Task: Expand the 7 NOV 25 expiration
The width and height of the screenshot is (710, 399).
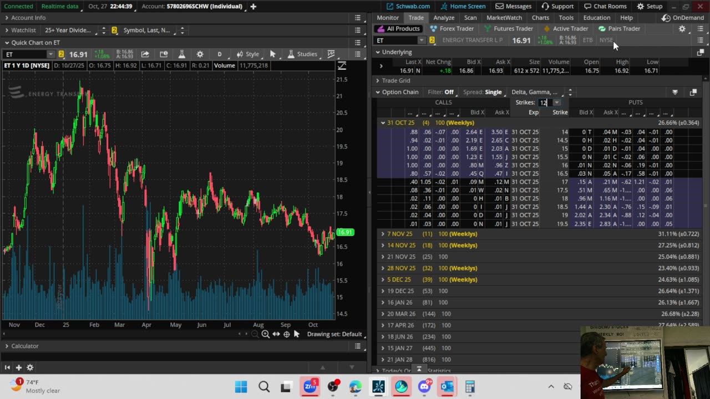Action: 383,234
